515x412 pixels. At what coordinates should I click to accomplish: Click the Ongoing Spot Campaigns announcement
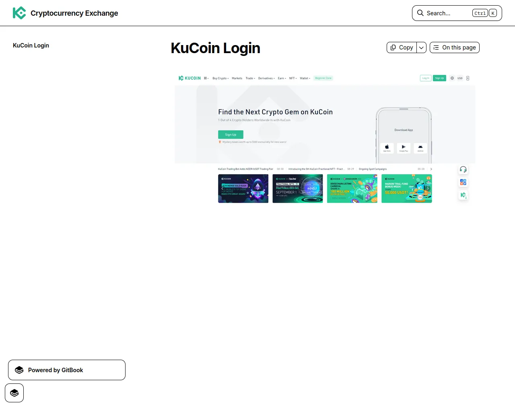373,169
